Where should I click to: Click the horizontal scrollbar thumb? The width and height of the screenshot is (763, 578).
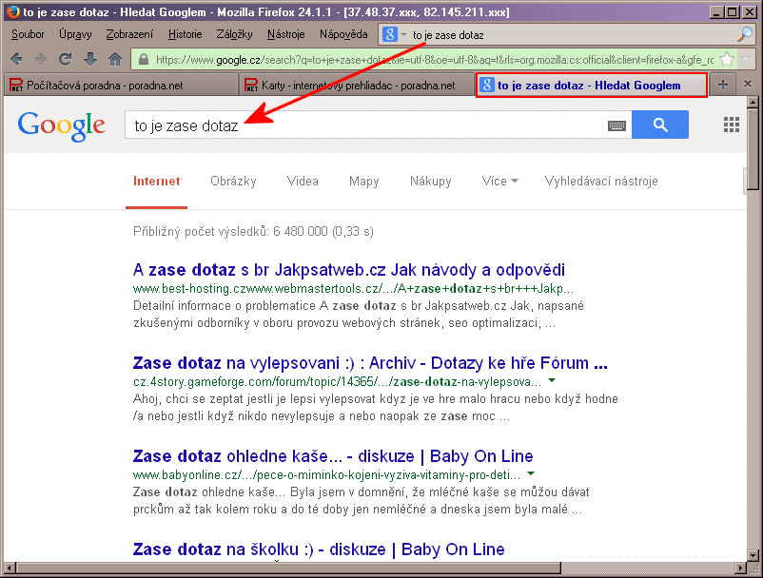[x=288, y=568]
